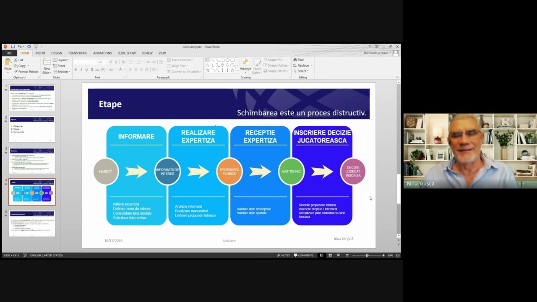Screen dimensions: 537x302
Task: Switch to the VIEW tab
Action: click(162, 53)
